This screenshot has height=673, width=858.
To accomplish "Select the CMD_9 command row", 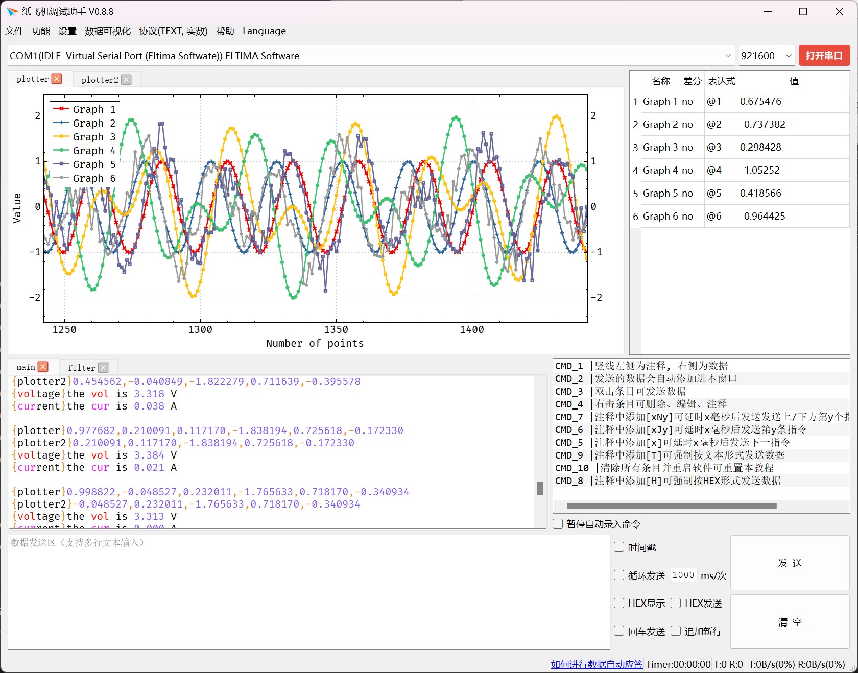I will coord(702,455).
